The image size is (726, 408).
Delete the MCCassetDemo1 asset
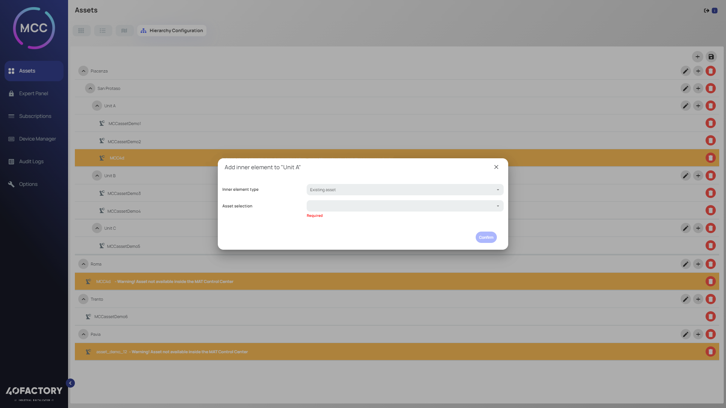pos(710,123)
